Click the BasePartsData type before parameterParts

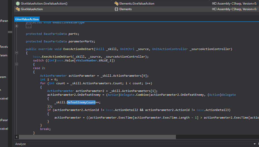coord(55,41)
